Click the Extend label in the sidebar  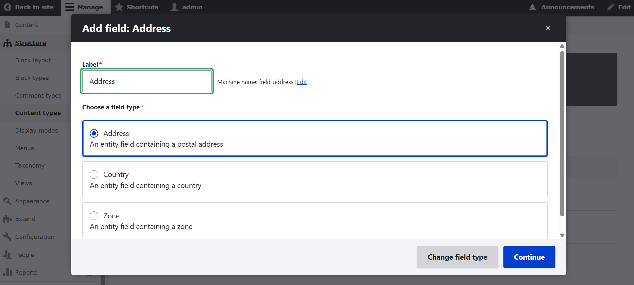click(x=25, y=219)
